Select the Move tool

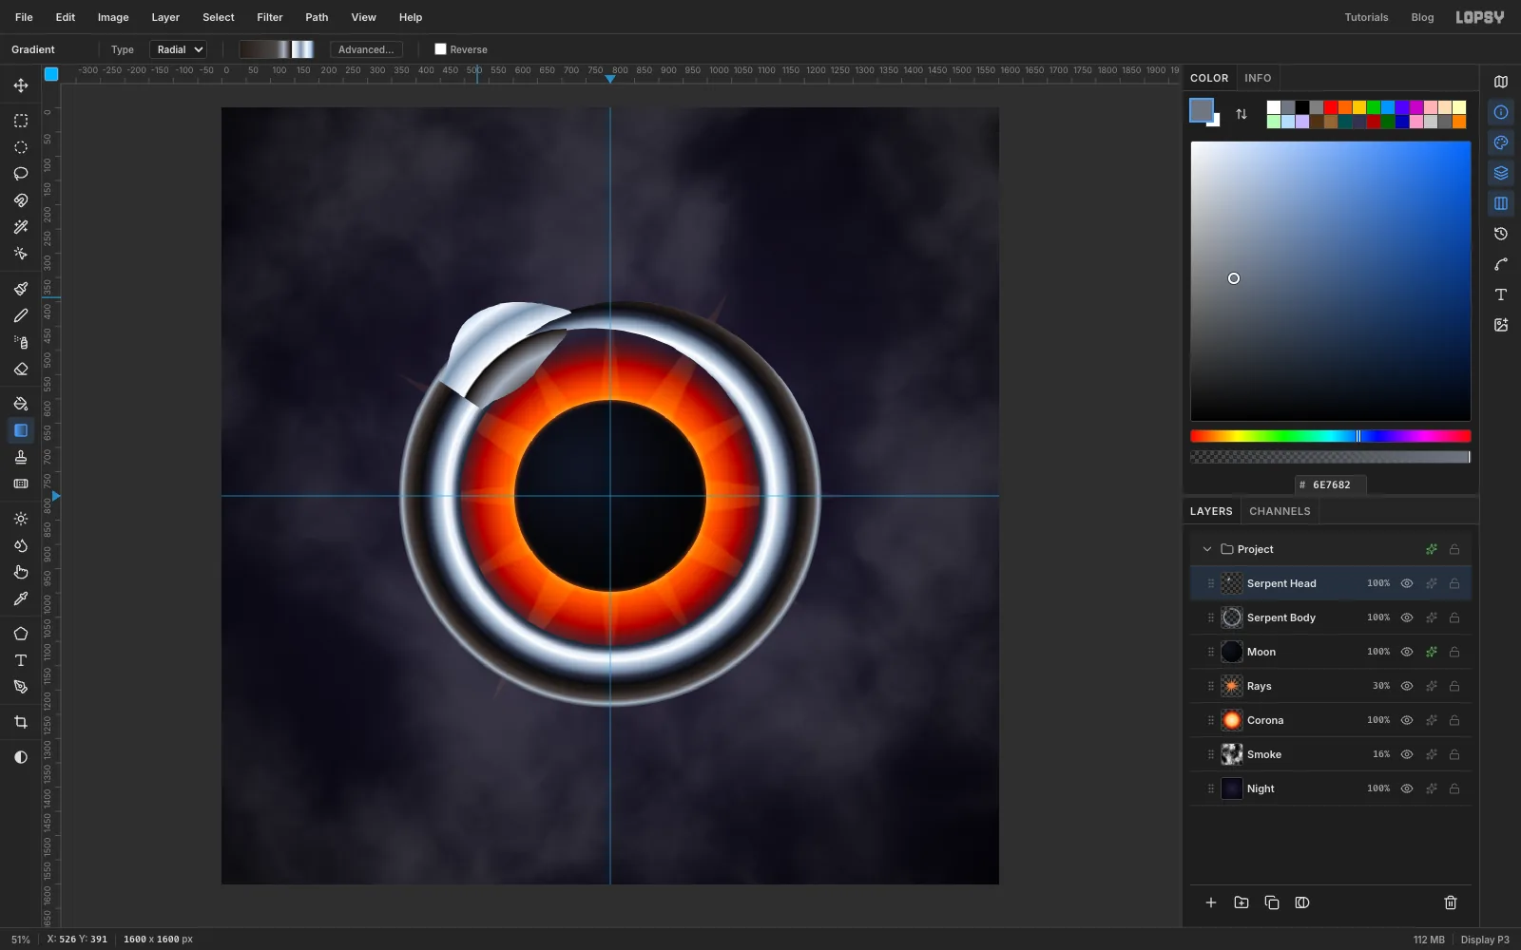(21, 85)
